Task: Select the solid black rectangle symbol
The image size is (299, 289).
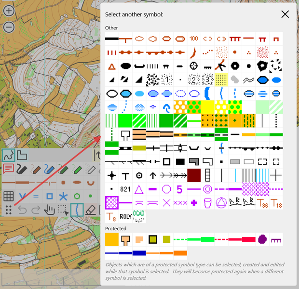Action: 180,162
